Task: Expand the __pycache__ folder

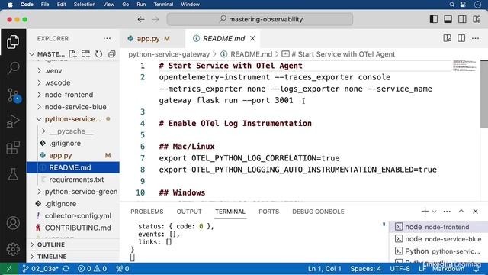Action: pyautogui.click(x=73, y=131)
